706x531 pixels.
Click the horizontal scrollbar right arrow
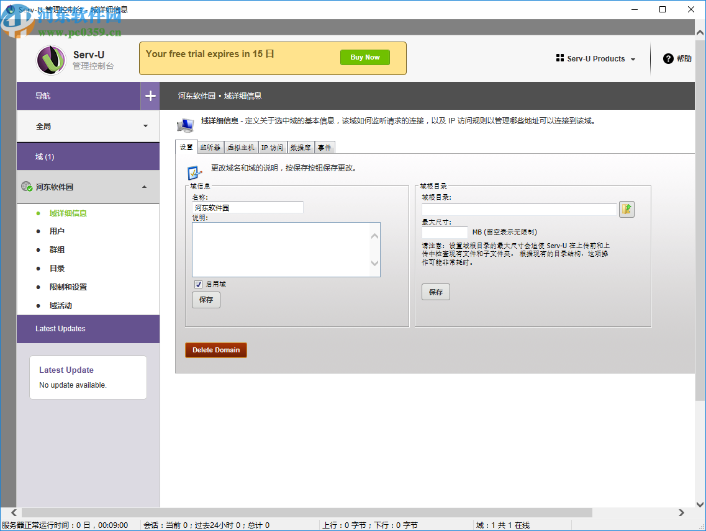click(x=681, y=513)
